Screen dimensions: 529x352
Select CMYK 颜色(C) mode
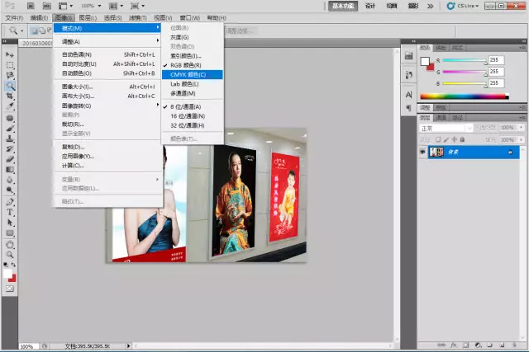click(188, 74)
